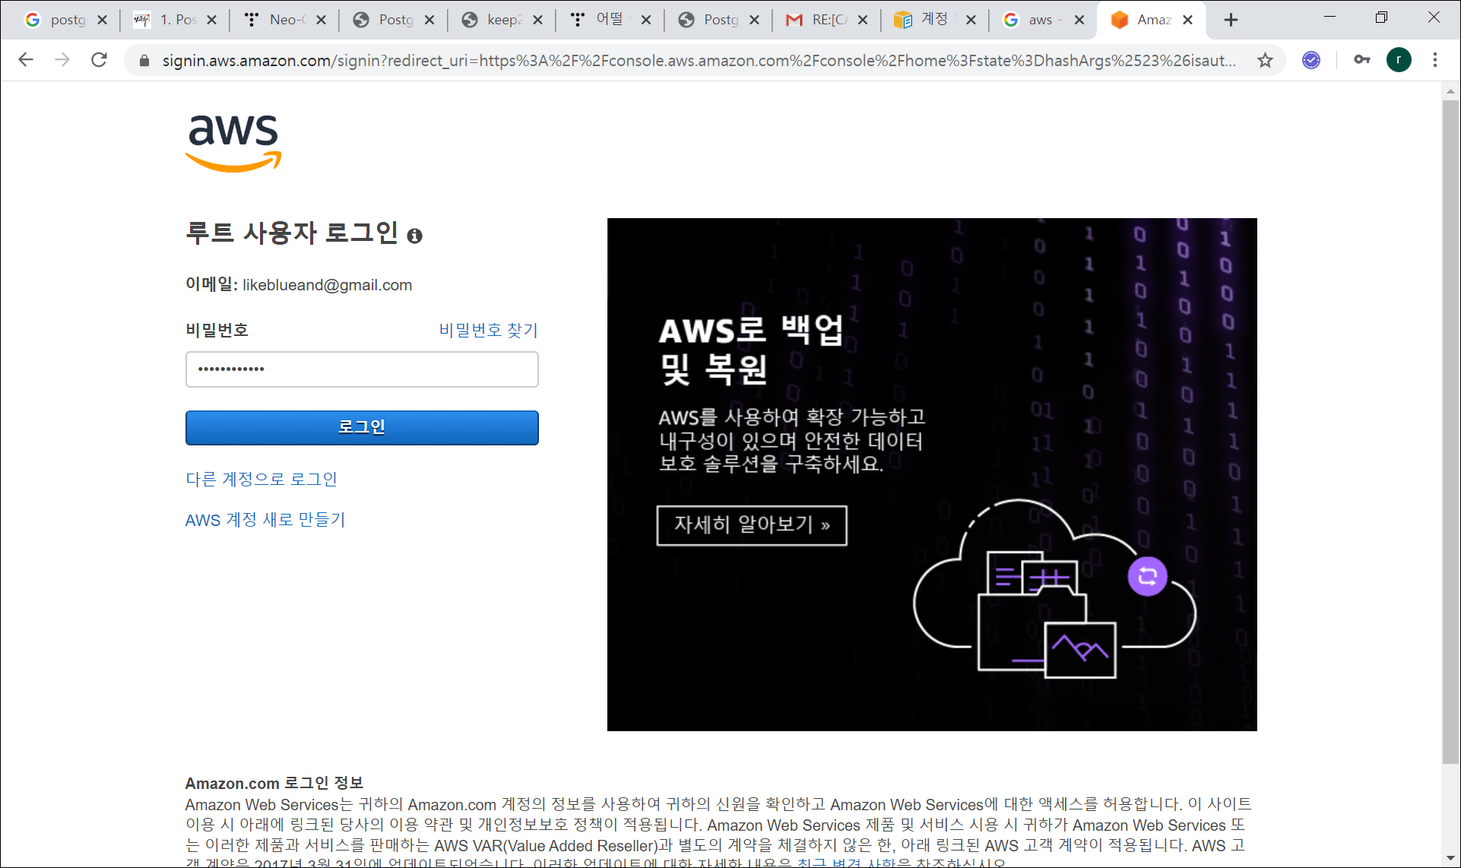
Task: Open the Chrome three-dot menu
Action: click(x=1435, y=60)
